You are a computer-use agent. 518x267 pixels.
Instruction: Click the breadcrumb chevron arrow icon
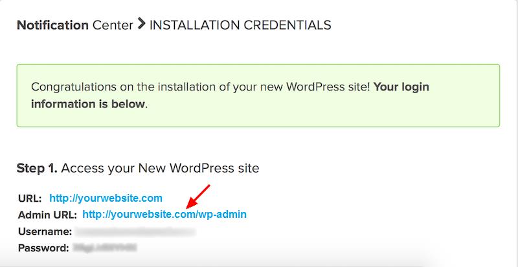[x=141, y=24]
